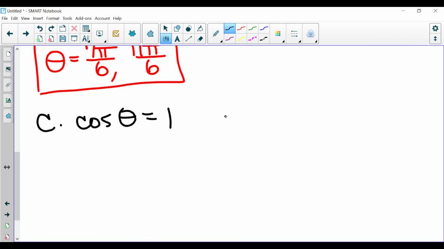Save the notebook file
The width and height of the screenshot is (444, 249).
coord(63,38)
